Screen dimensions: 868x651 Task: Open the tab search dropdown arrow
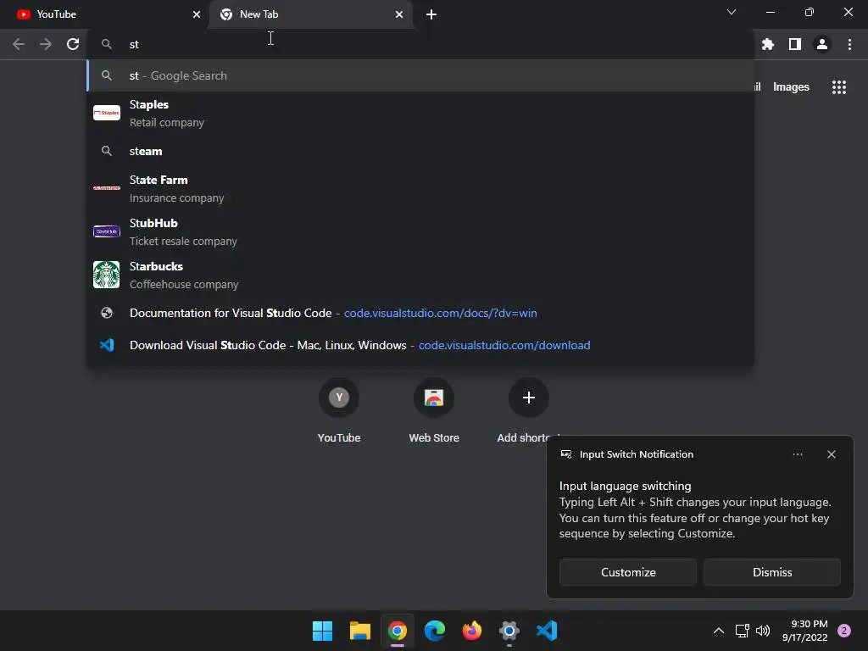pos(732,12)
